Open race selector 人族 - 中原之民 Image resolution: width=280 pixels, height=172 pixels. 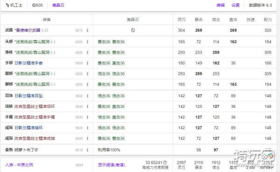[x=19, y=165]
